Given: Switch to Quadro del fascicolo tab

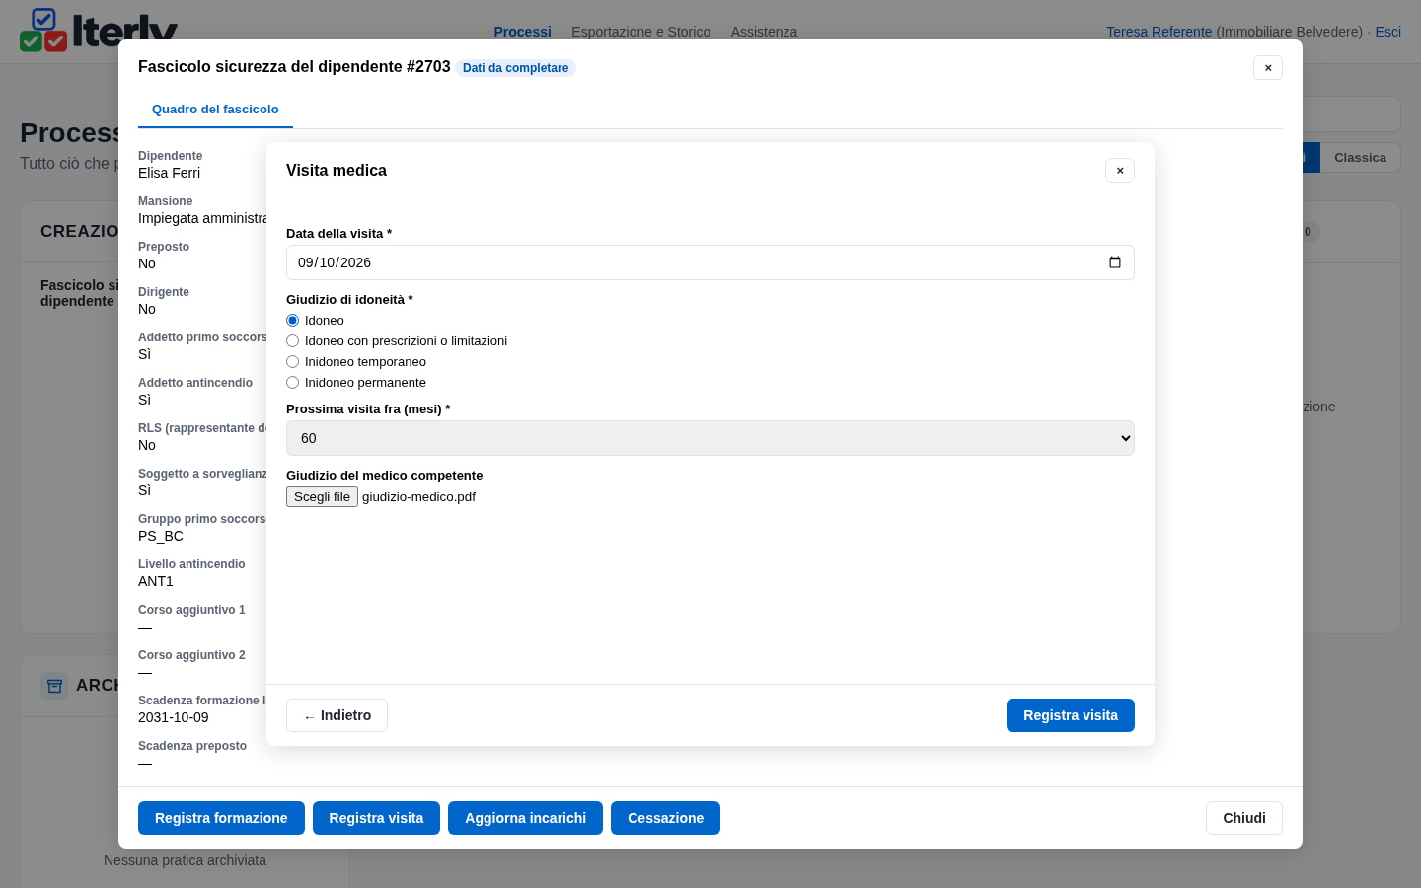Looking at the screenshot, I should 215,110.
